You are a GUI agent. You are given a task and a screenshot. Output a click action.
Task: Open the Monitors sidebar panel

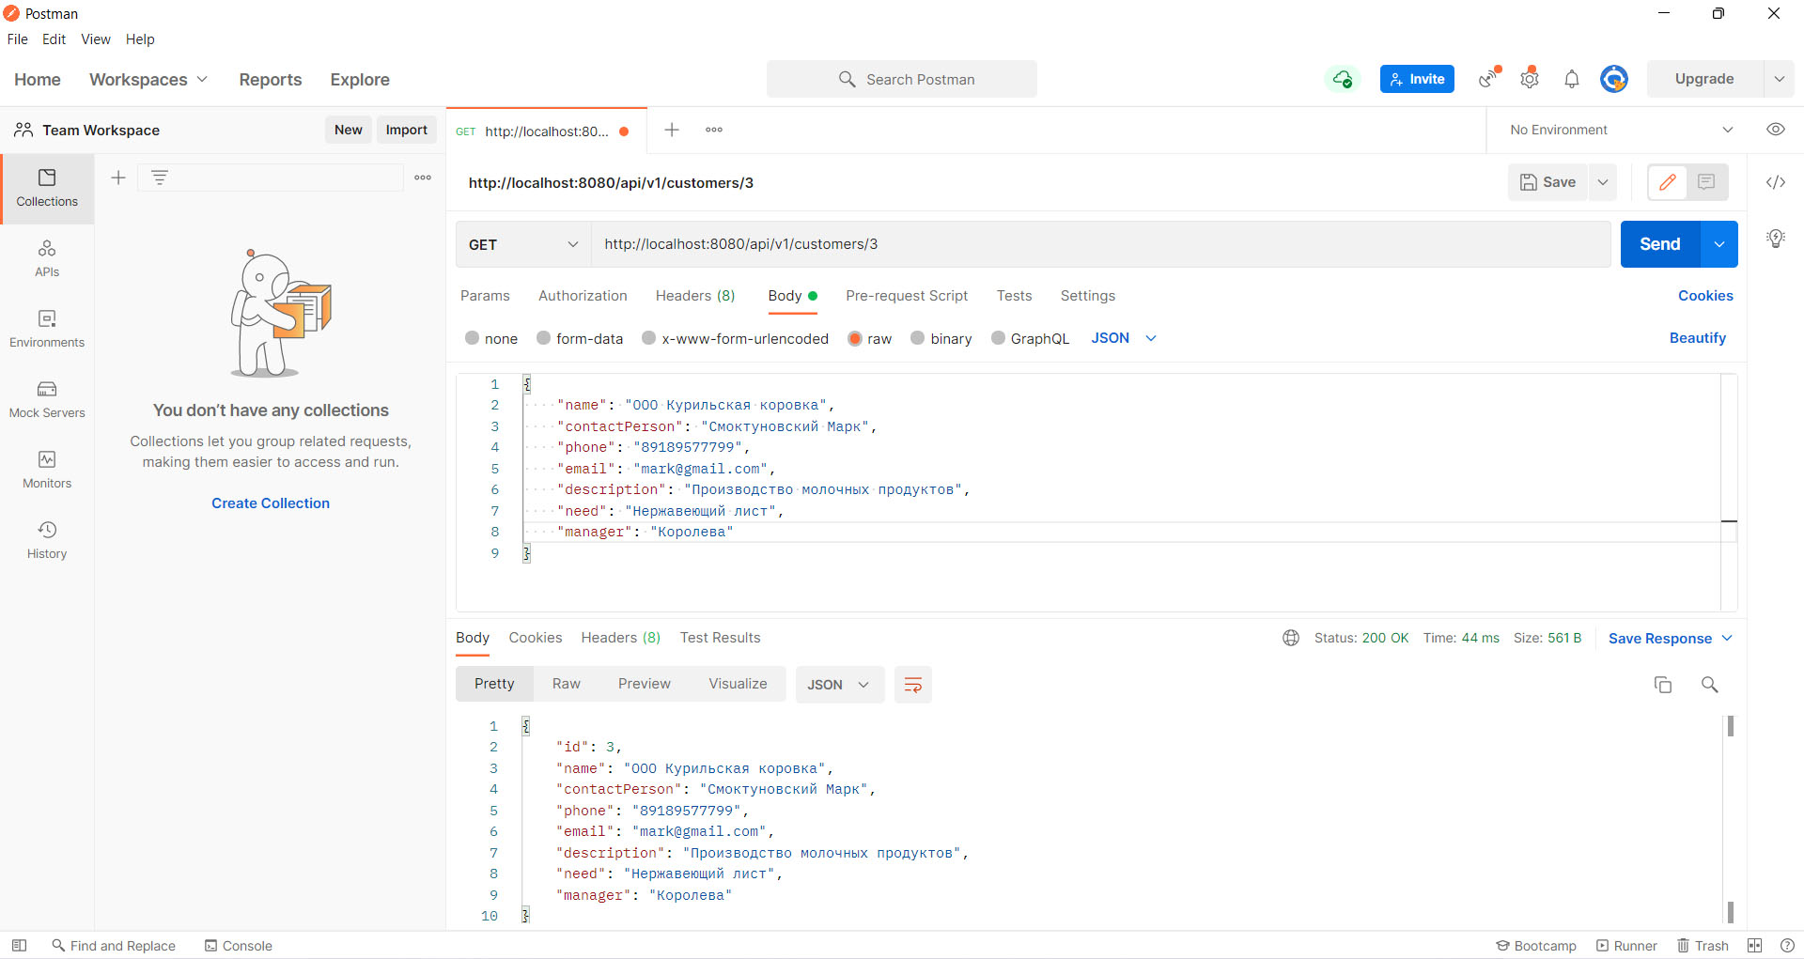click(47, 471)
